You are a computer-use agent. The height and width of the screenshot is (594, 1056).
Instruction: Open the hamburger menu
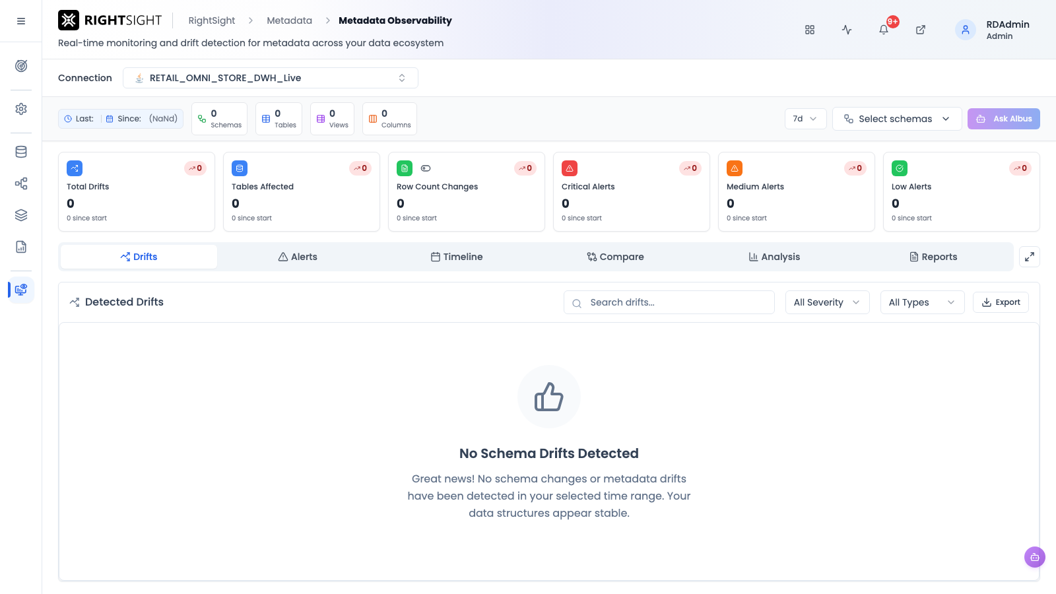(x=21, y=21)
